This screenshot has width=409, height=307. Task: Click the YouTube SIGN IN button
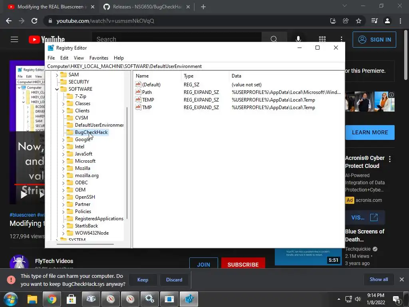(x=374, y=40)
